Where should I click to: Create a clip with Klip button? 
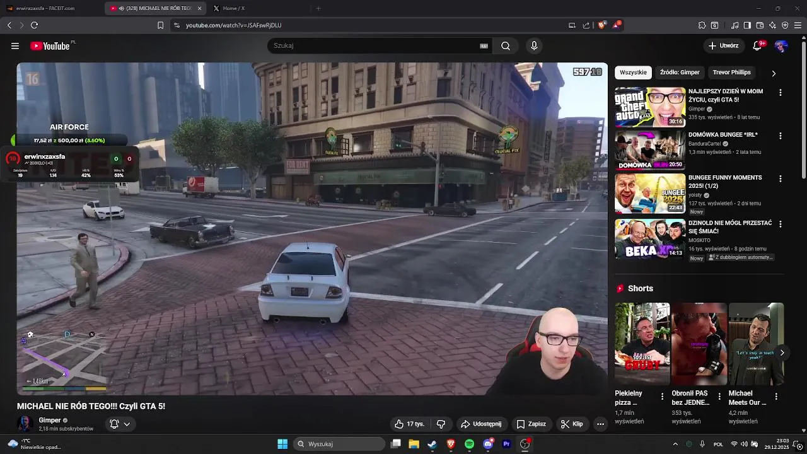click(572, 424)
